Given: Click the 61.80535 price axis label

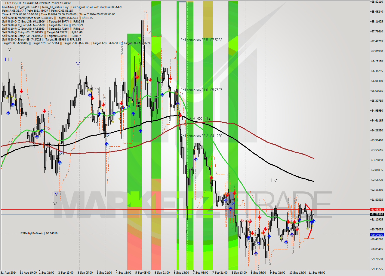Looking at the screenshot, I should pos(377,199).
